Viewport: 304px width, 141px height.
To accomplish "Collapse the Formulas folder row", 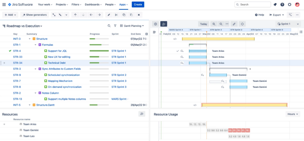I will [36, 45].
